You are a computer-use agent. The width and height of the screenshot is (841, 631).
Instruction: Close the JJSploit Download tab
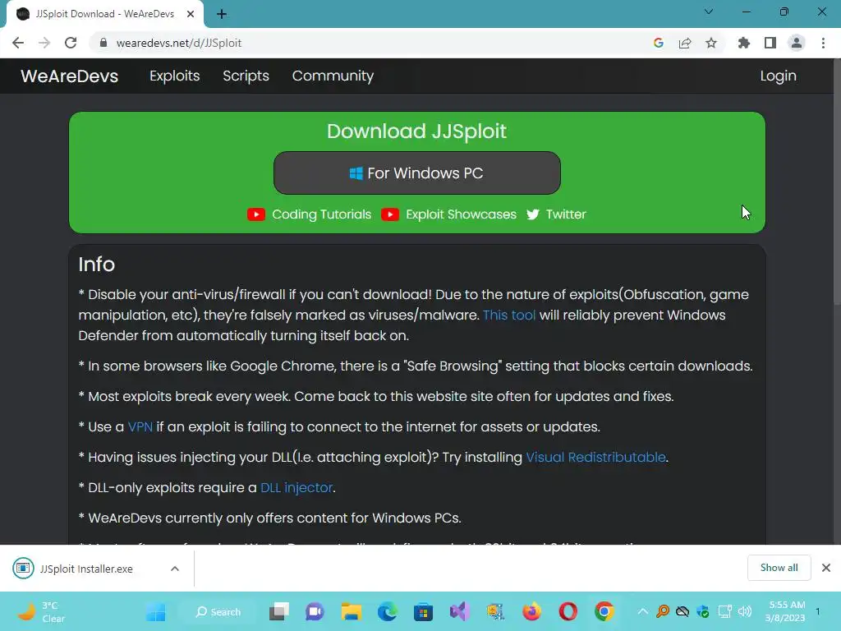click(191, 14)
